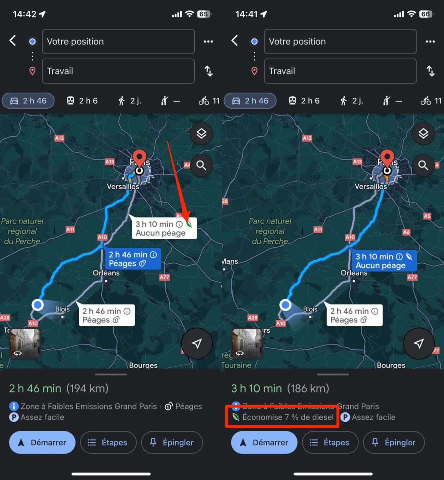Open Street View thumbnail on left map
Viewport: 444px width, 480px height.
click(25, 343)
